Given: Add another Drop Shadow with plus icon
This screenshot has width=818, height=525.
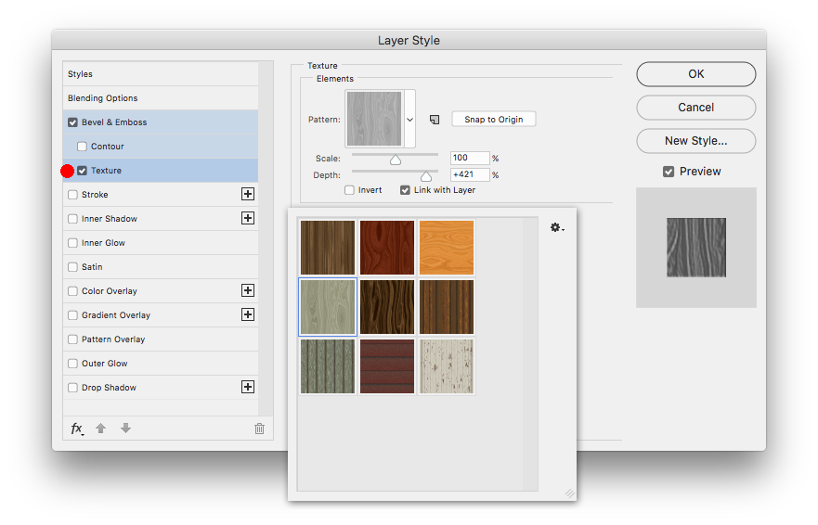Looking at the screenshot, I should (x=248, y=388).
